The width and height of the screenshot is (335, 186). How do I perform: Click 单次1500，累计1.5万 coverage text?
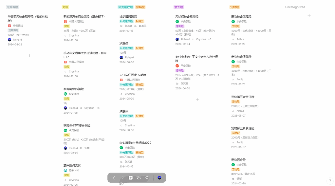coord(243,174)
